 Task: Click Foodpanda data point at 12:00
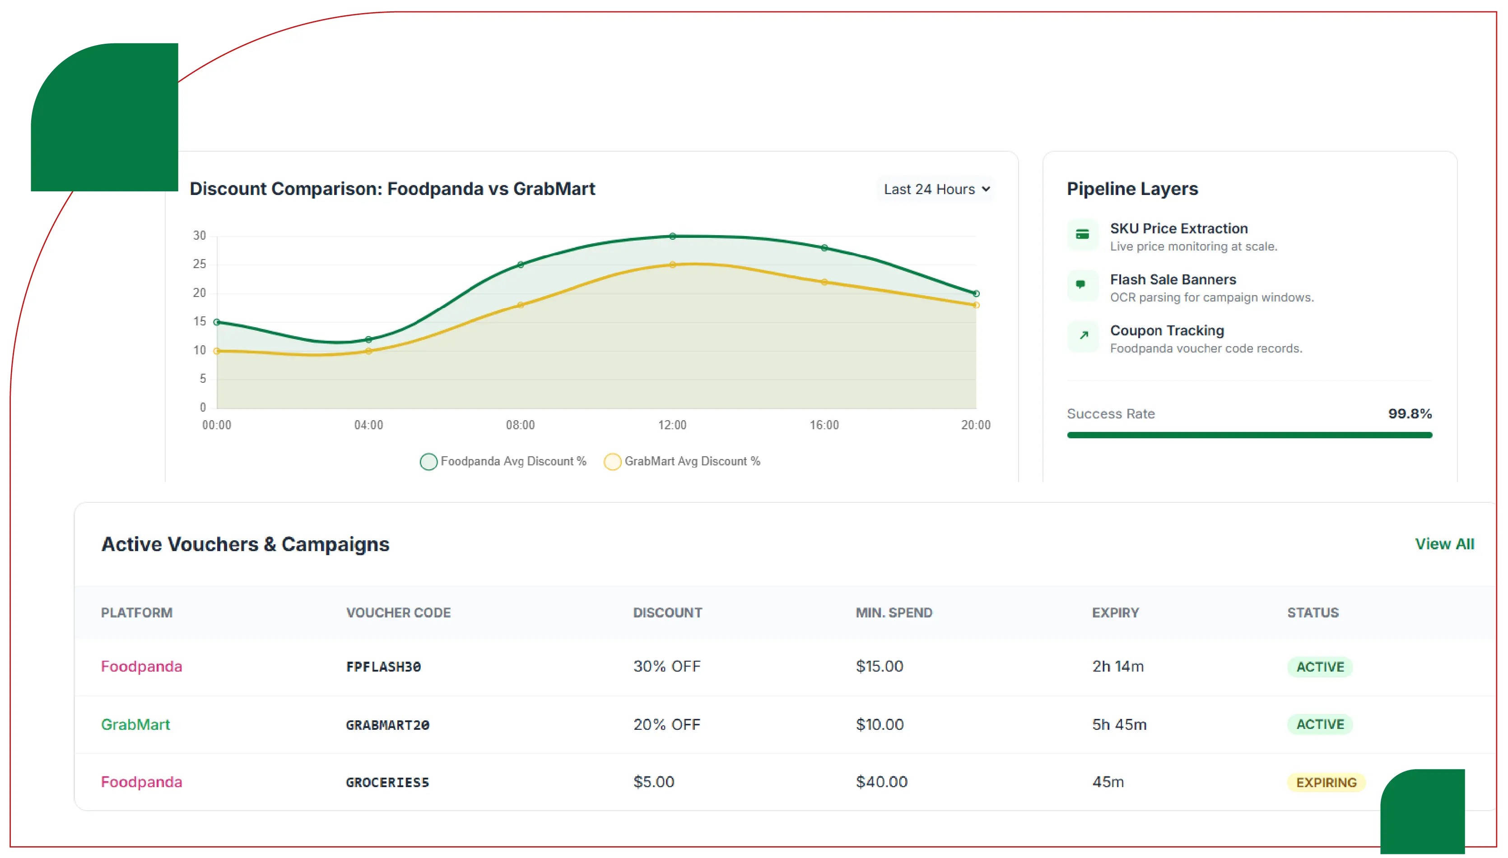[x=672, y=237]
